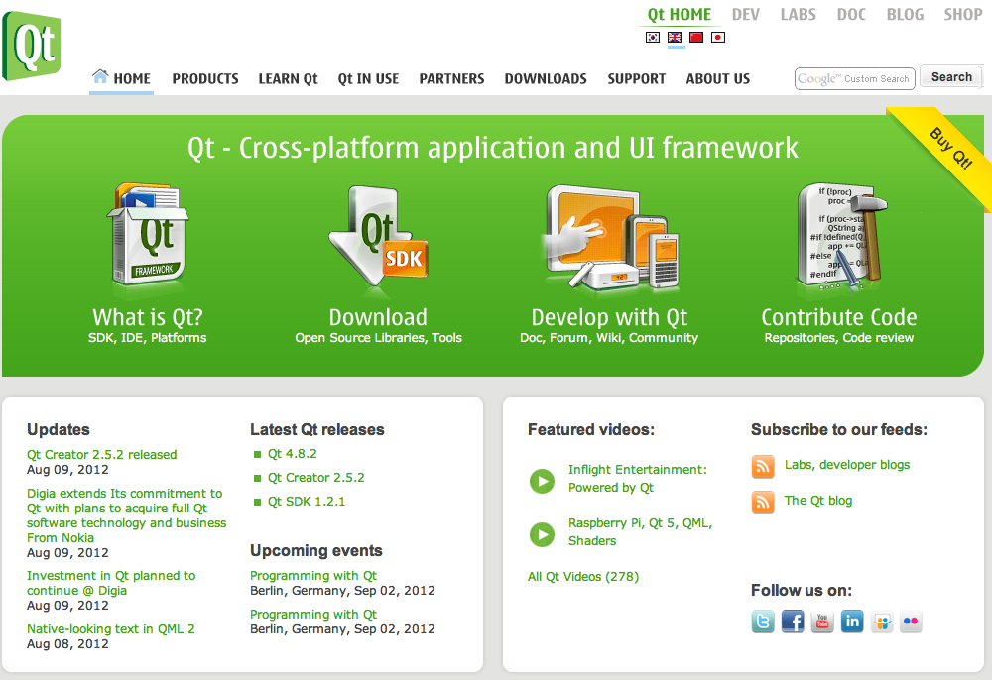Viewport: 992px width, 680px height.
Task: Open the PARTNERS menu
Action: pyautogui.click(x=451, y=79)
